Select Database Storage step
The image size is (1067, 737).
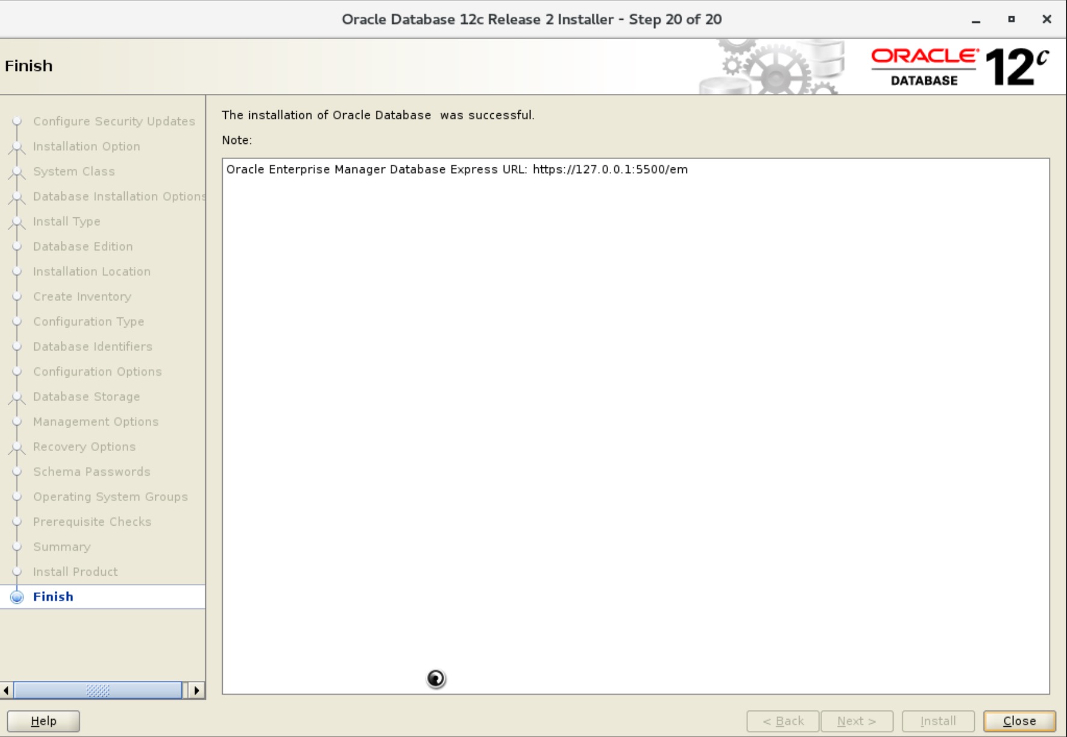coord(87,397)
